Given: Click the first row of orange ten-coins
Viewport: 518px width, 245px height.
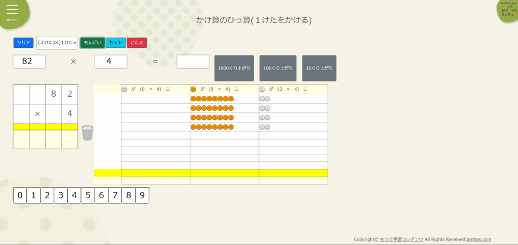Looking at the screenshot, I should point(212,99).
